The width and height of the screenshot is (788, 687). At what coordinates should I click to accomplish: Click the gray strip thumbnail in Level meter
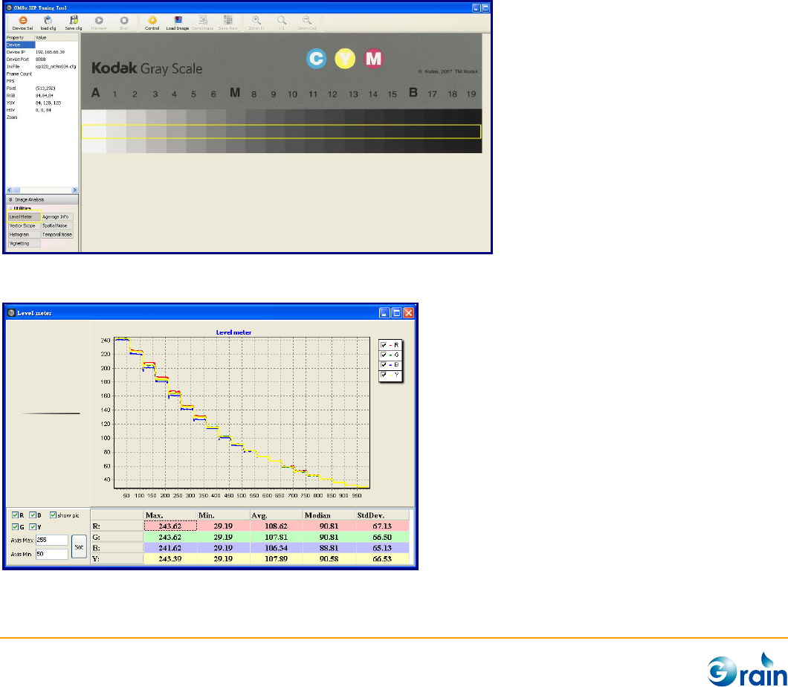48,413
